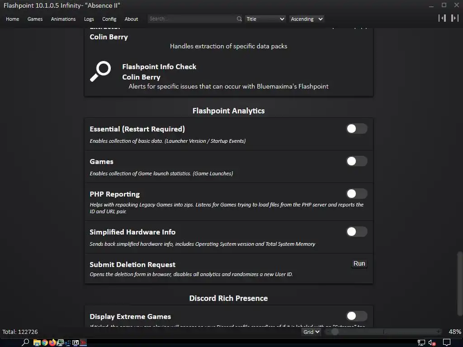The image size is (463, 347).
Task: Open the Logs tab
Action: (x=89, y=19)
